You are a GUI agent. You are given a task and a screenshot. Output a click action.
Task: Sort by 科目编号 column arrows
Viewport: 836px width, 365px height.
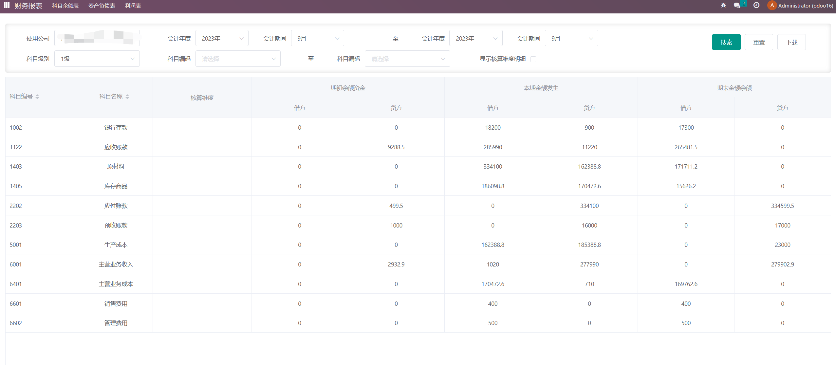pyautogui.click(x=37, y=97)
